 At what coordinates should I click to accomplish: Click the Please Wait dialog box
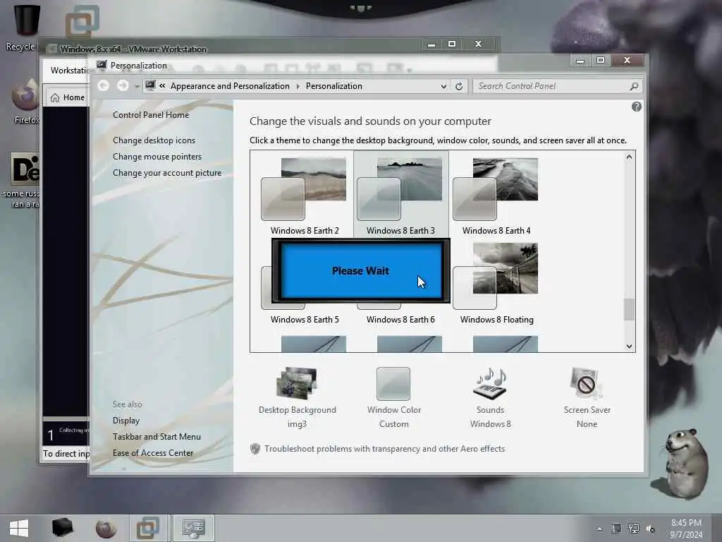360,271
